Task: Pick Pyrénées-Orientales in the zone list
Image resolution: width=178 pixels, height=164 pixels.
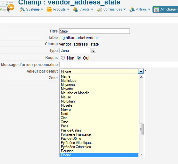Action: pyautogui.click(x=99, y=147)
